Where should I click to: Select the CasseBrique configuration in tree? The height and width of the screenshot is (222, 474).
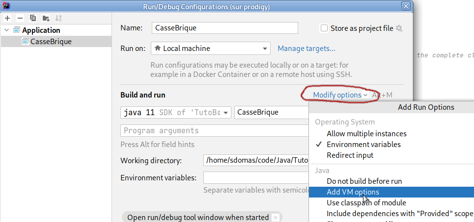[51, 42]
